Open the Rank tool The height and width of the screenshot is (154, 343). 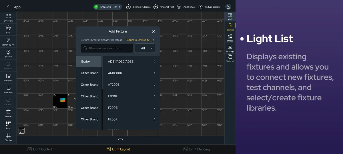tap(8, 125)
